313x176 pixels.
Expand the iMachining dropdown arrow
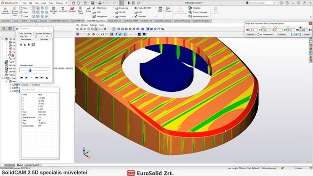coord(113,8)
